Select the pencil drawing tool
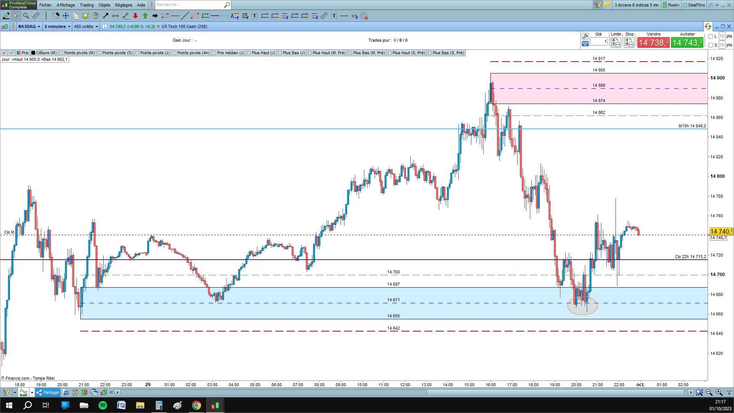Screen dimensions: 734x413 pyautogui.click(x=6, y=16)
